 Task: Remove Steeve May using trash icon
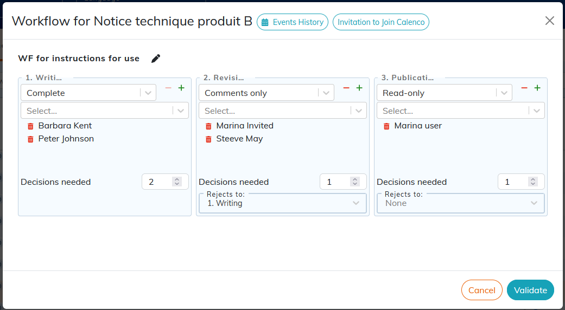click(x=208, y=139)
